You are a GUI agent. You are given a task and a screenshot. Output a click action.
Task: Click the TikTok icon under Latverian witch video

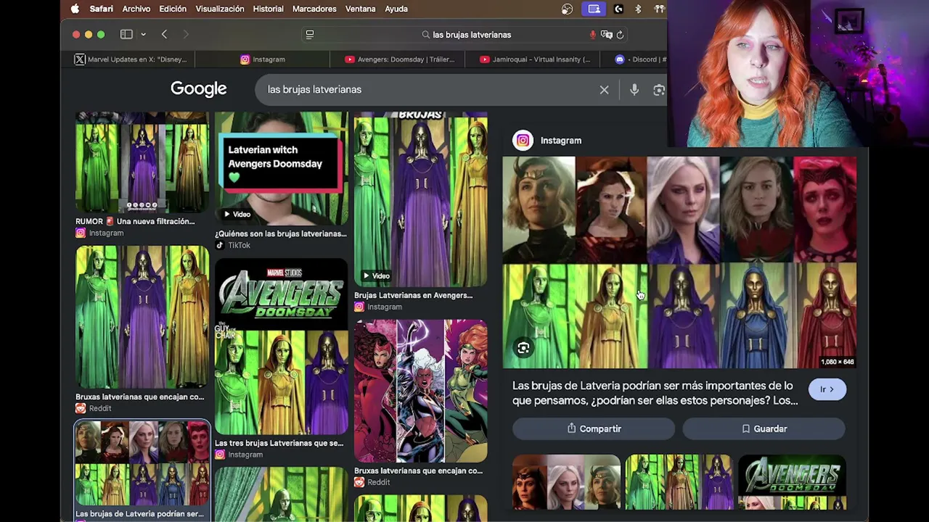tap(219, 245)
